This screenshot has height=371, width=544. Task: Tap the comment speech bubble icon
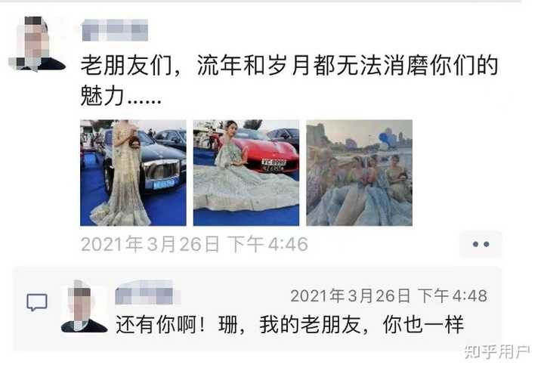click(37, 302)
